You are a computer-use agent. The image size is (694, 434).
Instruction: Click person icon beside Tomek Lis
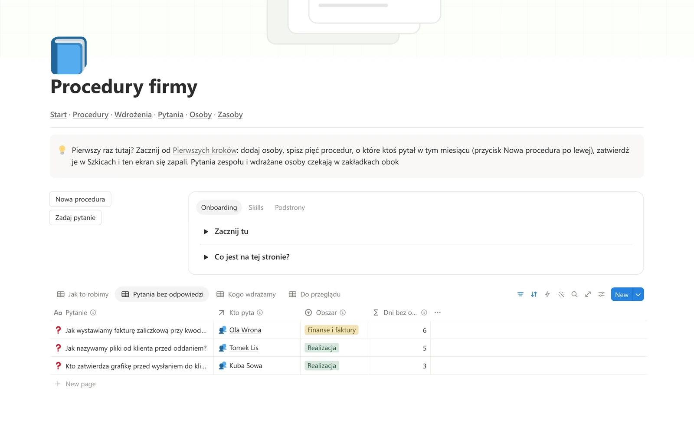tap(223, 348)
